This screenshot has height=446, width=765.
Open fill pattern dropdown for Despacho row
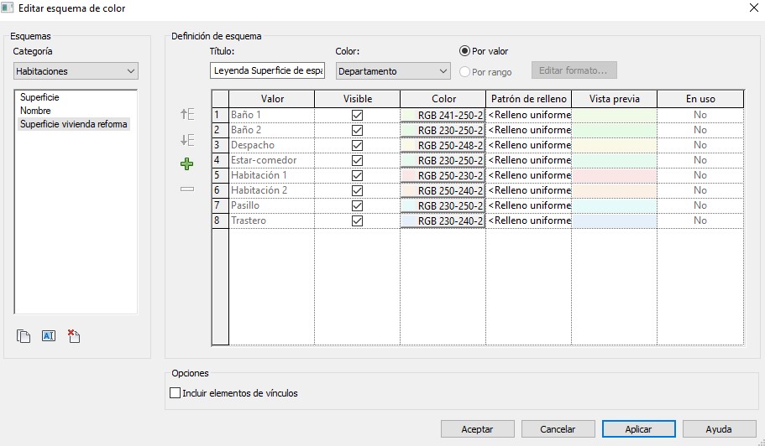coord(528,145)
